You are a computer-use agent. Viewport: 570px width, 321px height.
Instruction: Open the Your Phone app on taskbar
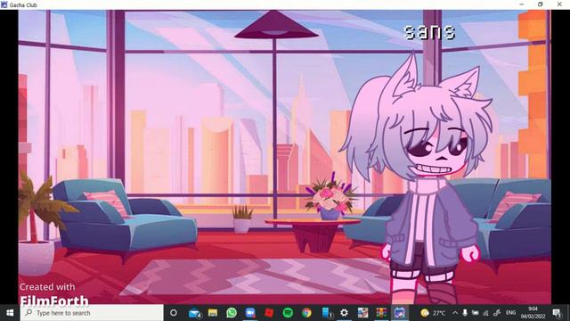326,313
